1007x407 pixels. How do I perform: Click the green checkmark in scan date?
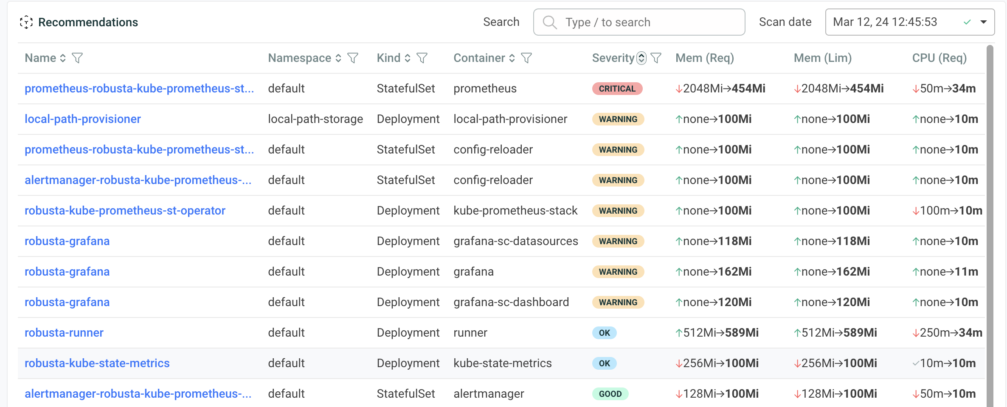coord(968,22)
